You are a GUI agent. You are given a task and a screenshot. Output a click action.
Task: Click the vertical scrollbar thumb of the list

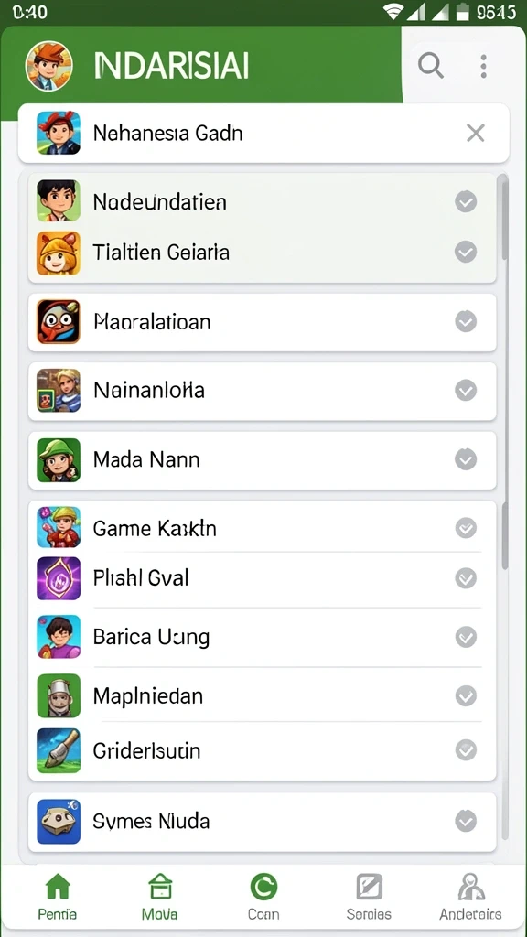[x=505, y=218]
